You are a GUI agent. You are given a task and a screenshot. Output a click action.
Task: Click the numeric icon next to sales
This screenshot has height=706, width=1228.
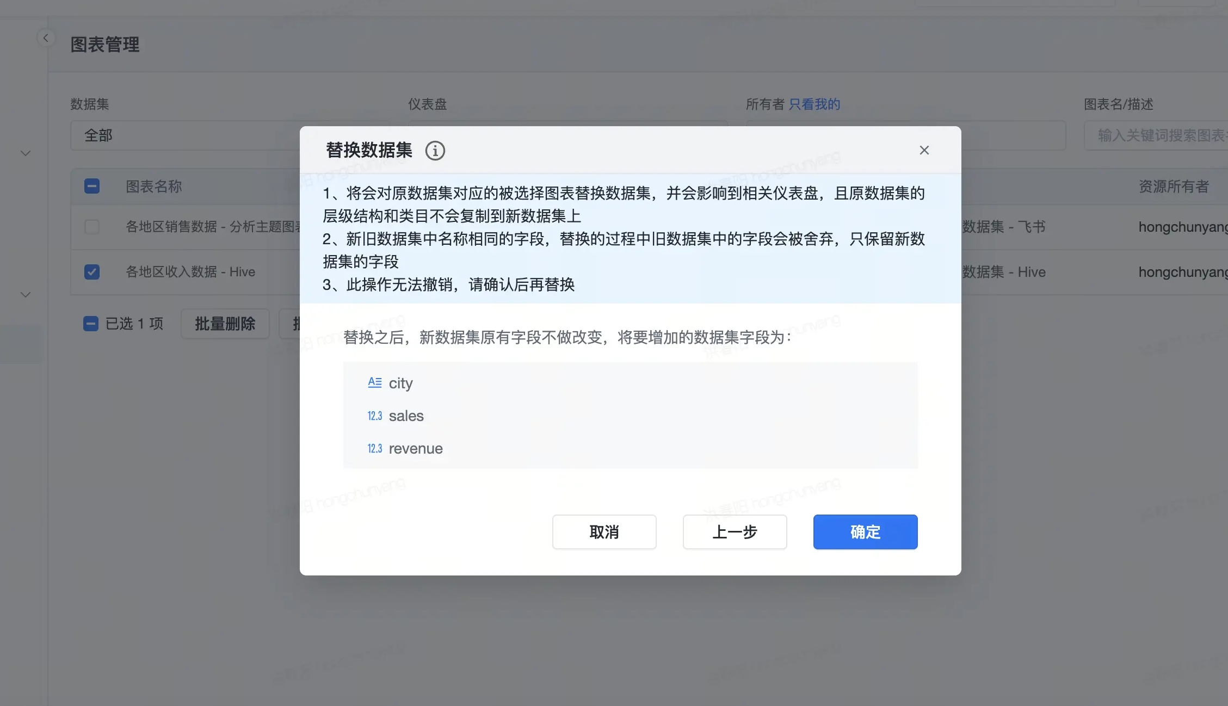[374, 416]
